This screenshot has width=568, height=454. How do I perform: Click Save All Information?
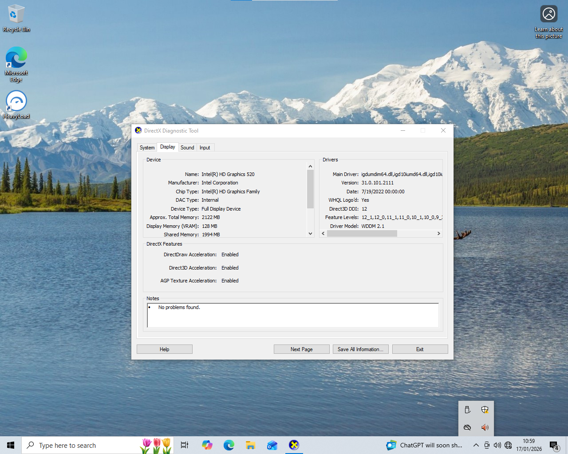coord(360,349)
